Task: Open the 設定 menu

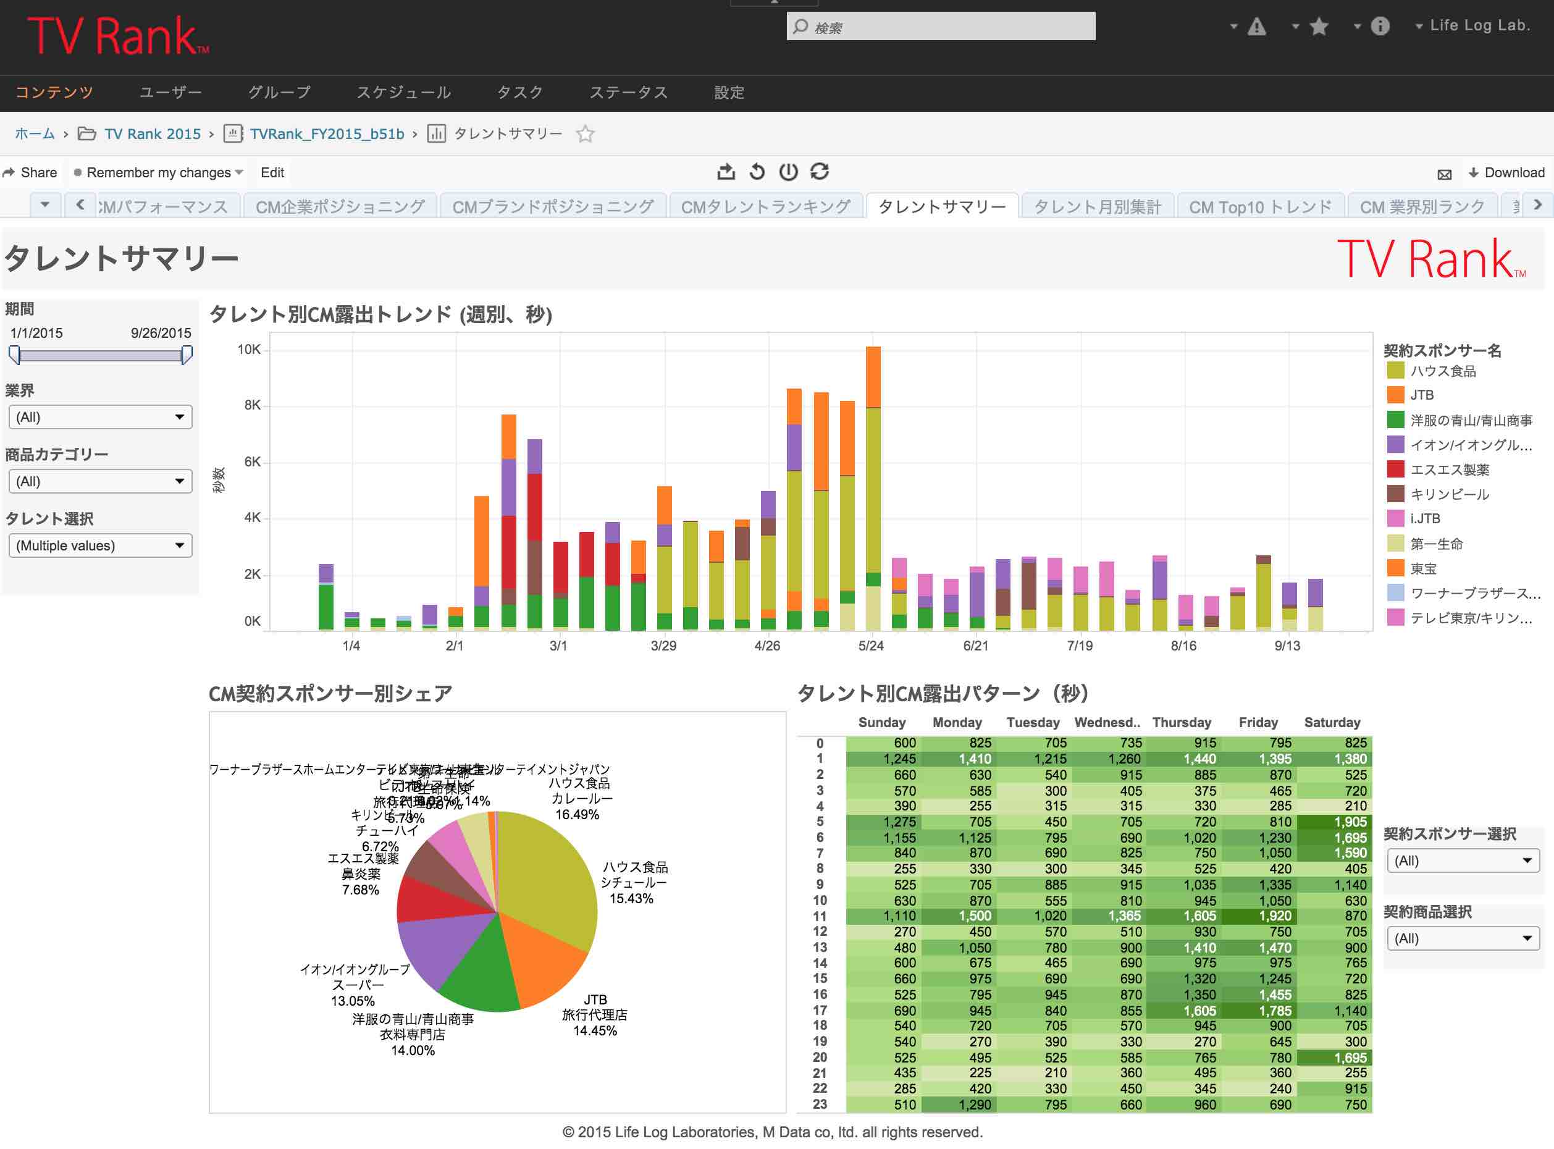Action: [729, 93]
